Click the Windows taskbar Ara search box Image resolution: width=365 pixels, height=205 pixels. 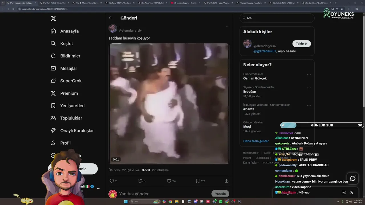click(145, 202)
